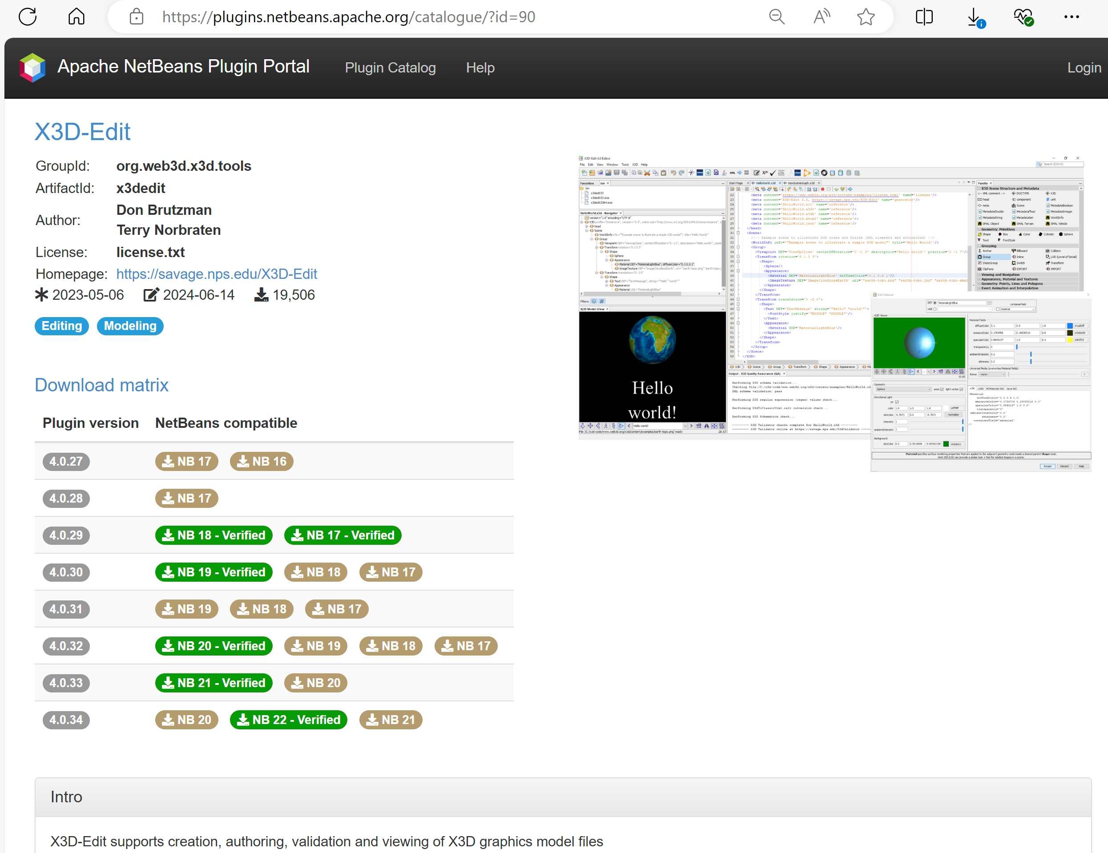1108x853 pixels.
Task: Click the 4.0.30 plugin version badge
Action: pos(66,572)
